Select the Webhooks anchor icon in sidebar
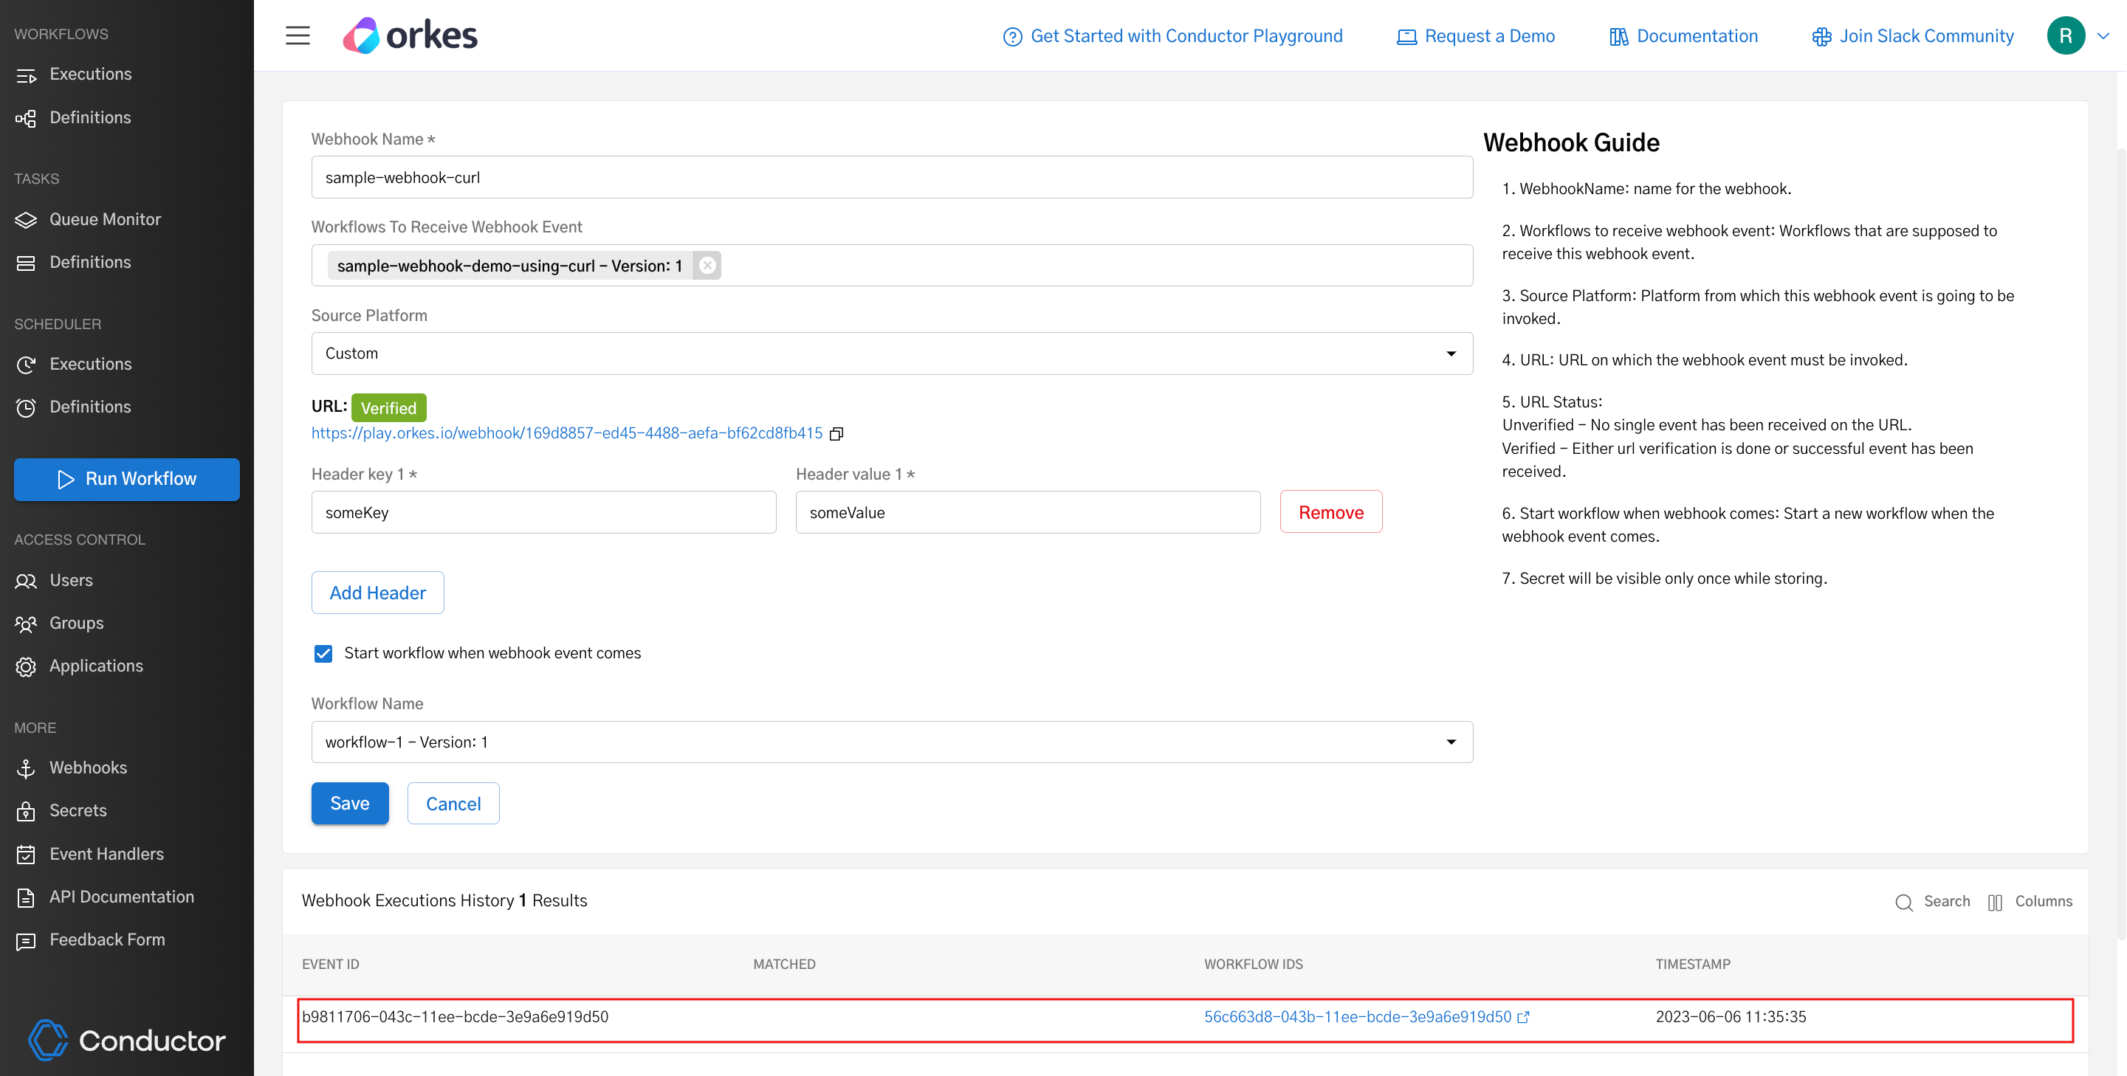 26,768
